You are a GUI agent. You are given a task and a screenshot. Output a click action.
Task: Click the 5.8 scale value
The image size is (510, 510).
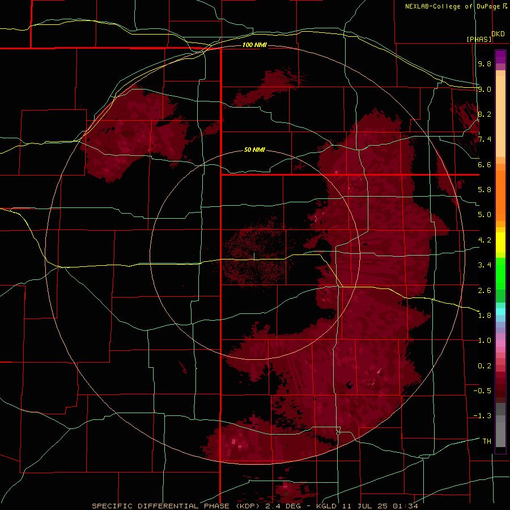tap(484, 190)
